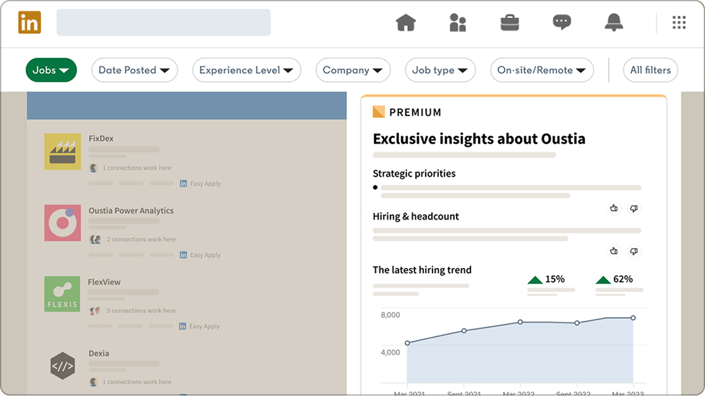
Task: Open the FixDex job listing title
Action: click(101, 138)
